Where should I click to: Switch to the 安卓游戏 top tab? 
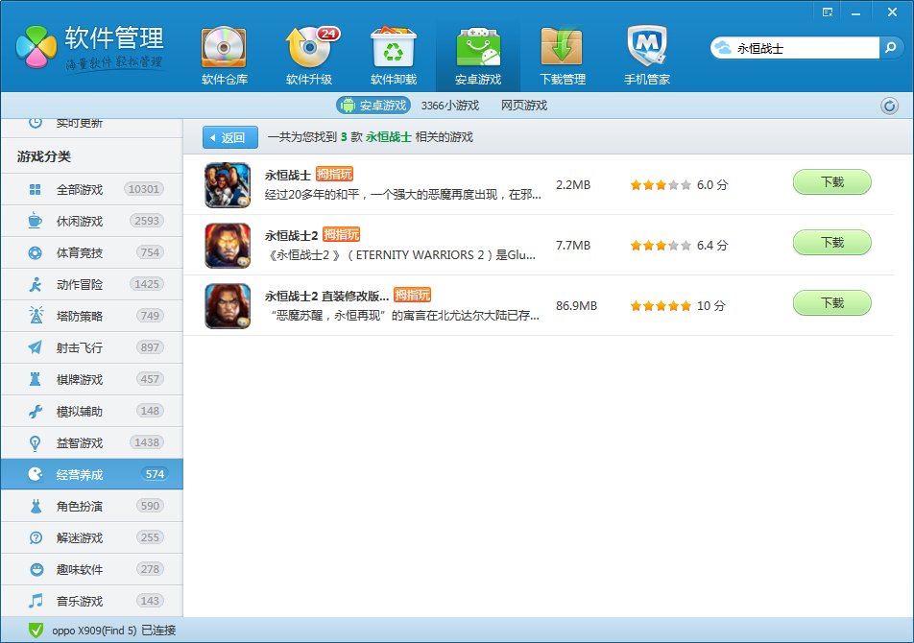click(477, 55)
